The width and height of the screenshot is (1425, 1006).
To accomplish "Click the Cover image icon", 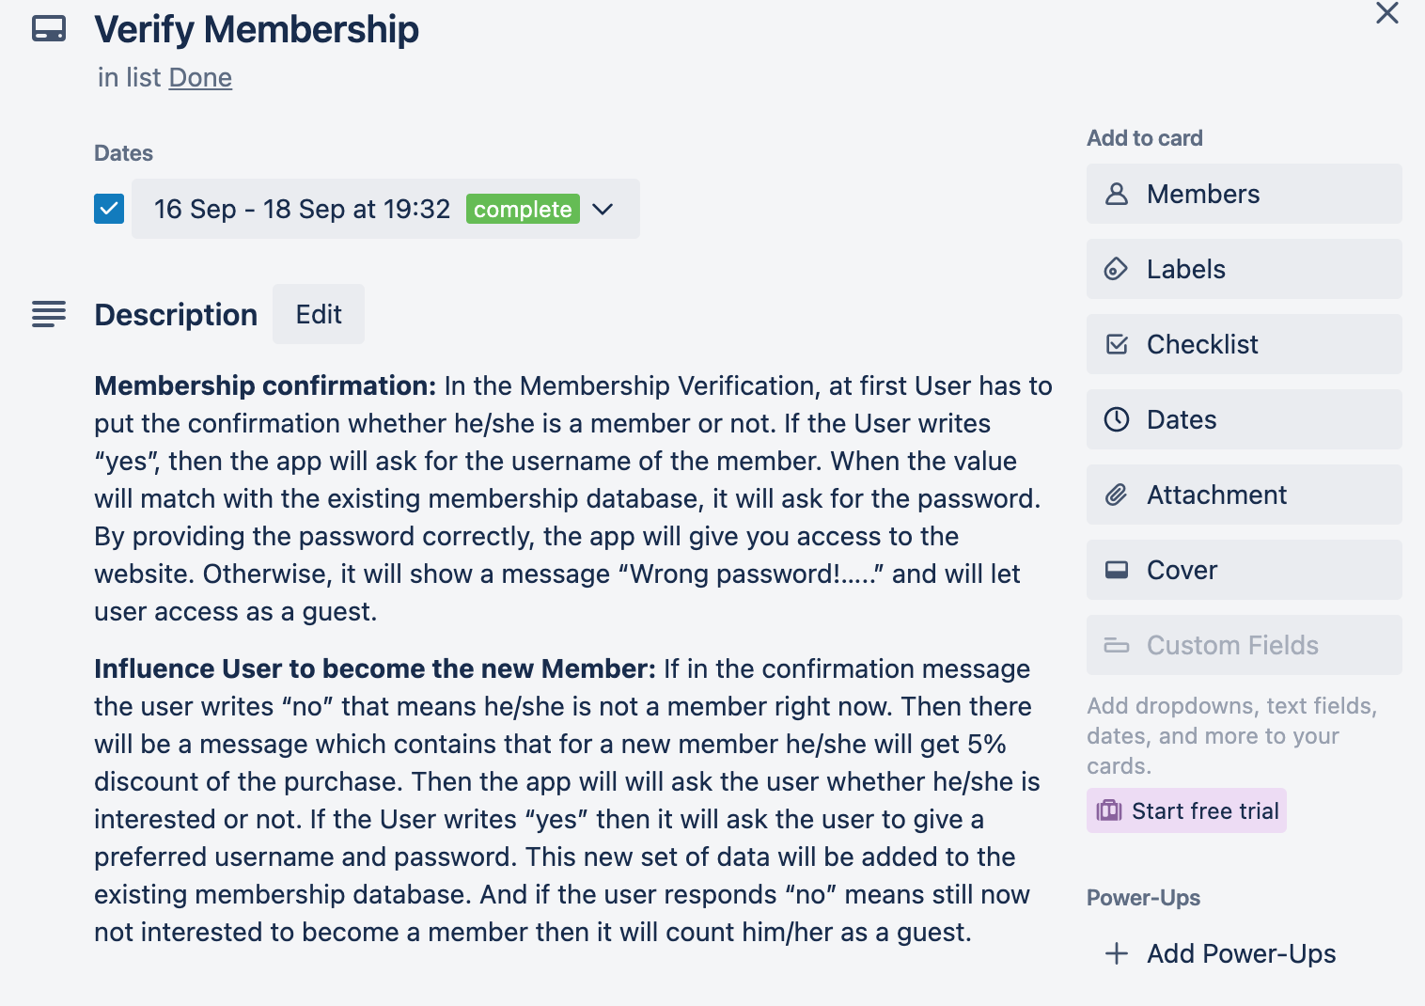I will coord(1116,570).
